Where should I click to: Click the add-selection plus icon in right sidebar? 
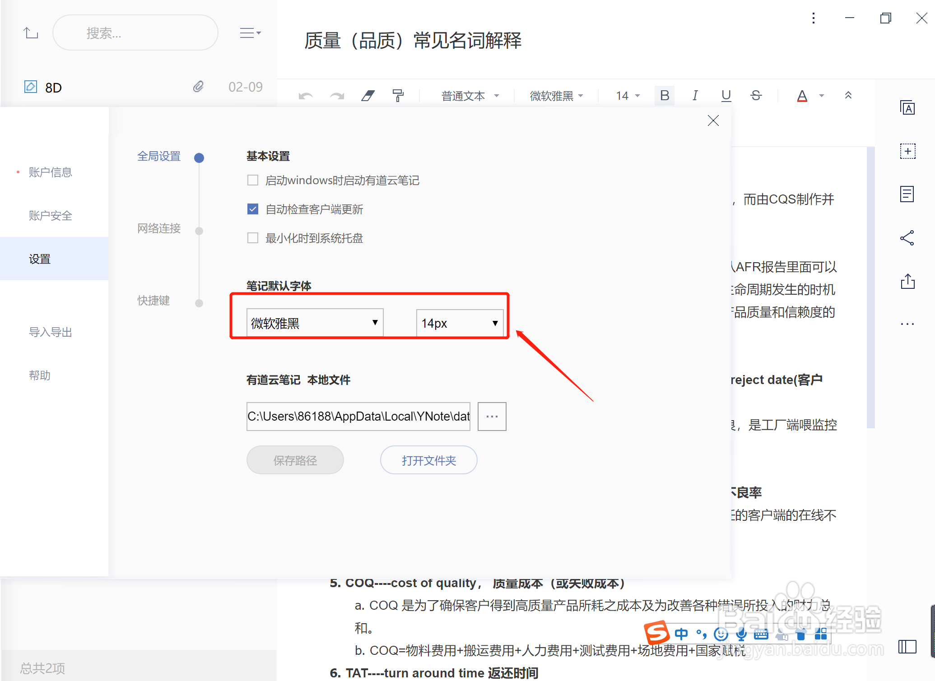coord(907,151)
